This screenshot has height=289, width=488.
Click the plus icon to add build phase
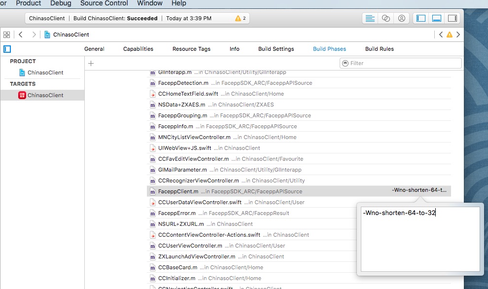click(x=91, y=63)
